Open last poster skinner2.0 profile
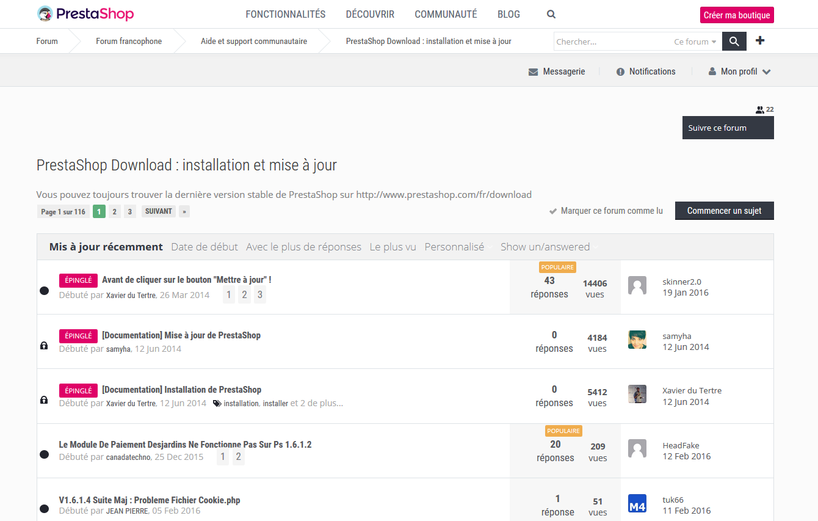Screen dimensions: 818x521 click(x=682, y=282)
